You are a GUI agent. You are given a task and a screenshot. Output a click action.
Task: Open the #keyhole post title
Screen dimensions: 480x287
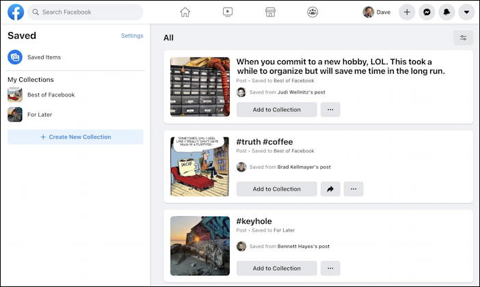pos(254,221)
